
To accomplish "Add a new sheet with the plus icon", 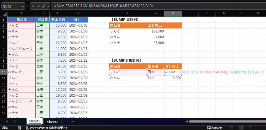I will pyautogui.click(x=73, y=121).
